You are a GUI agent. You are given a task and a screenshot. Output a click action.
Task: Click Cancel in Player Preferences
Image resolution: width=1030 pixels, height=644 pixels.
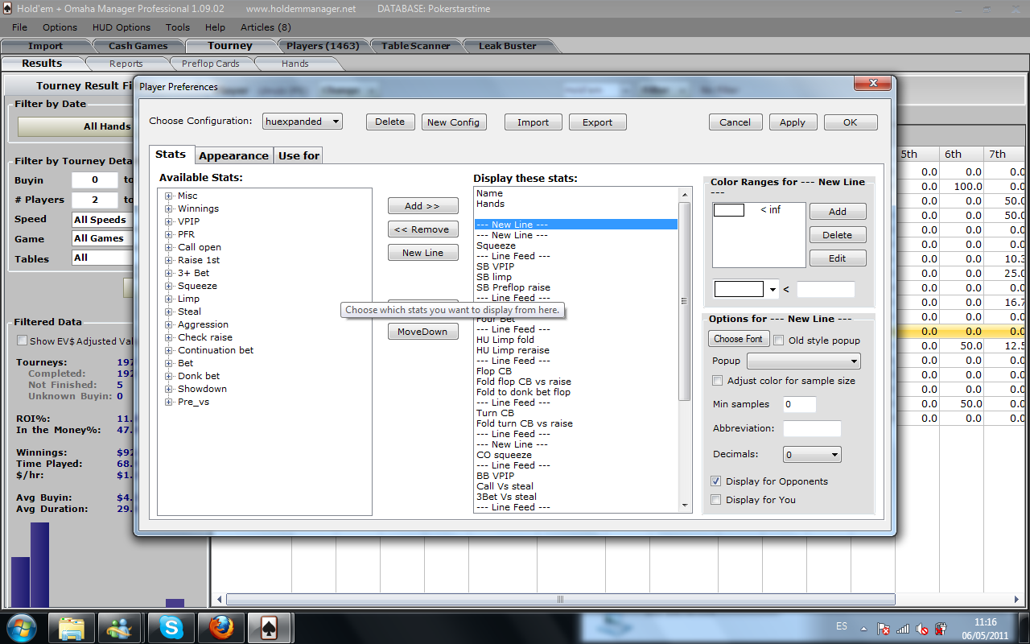pyautogui.click(x=735, y=122)
